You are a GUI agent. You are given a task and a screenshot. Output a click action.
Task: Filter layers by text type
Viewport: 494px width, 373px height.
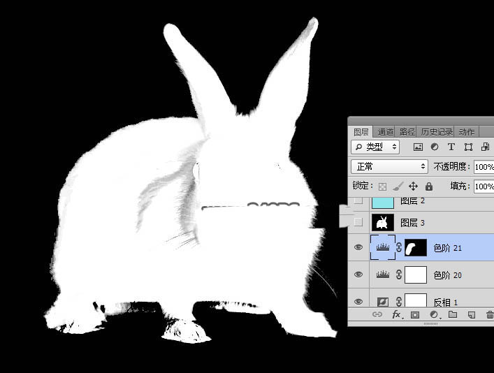click(x=451, y=147)
